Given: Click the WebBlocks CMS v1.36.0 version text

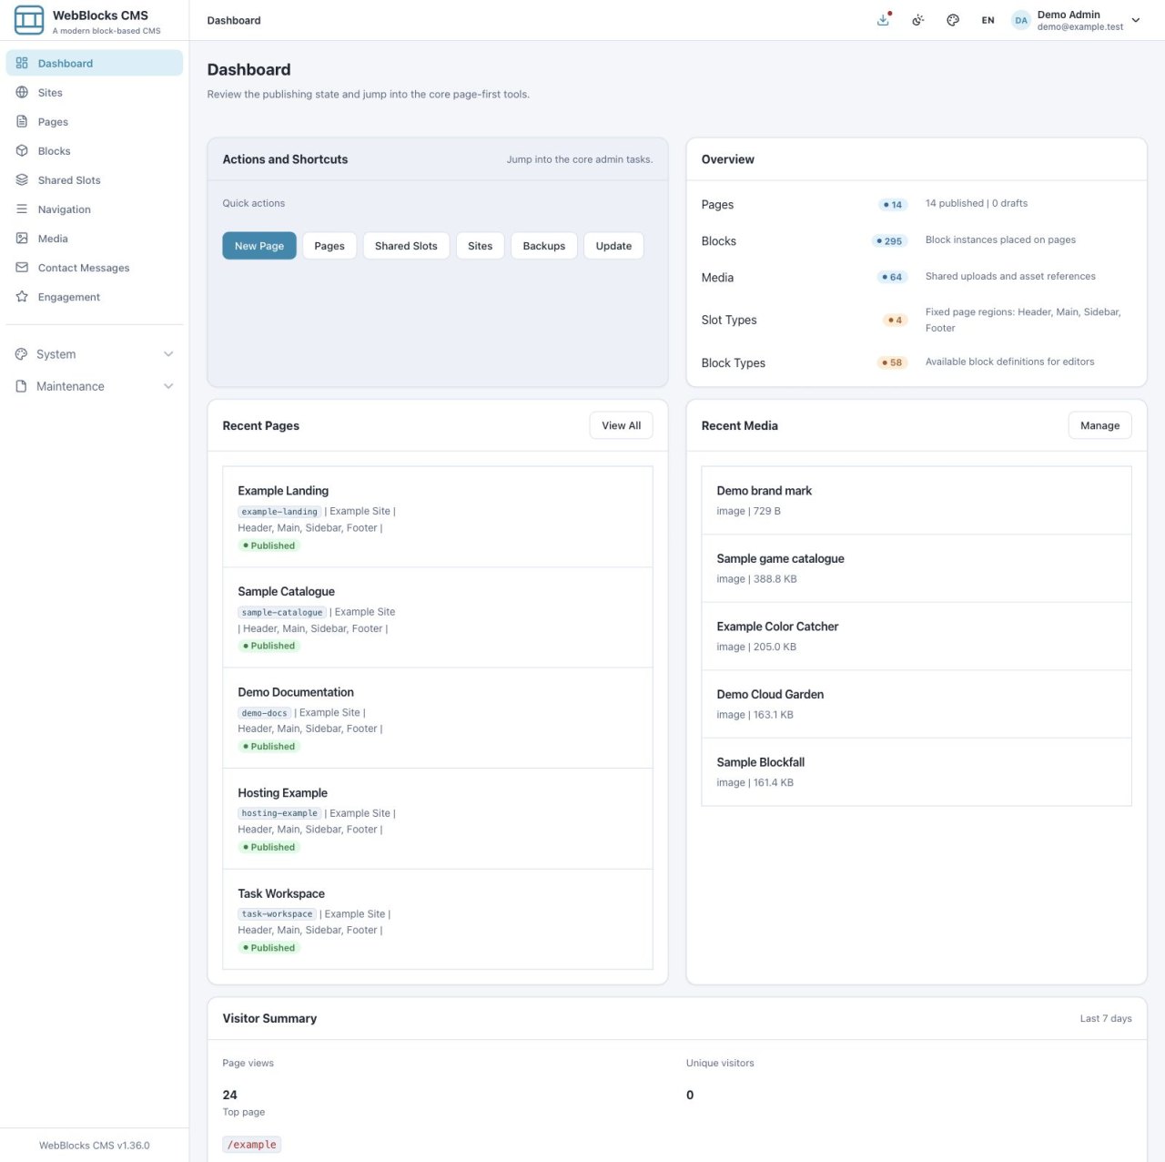Looking at the screenshot, I should click(95, 1146).
